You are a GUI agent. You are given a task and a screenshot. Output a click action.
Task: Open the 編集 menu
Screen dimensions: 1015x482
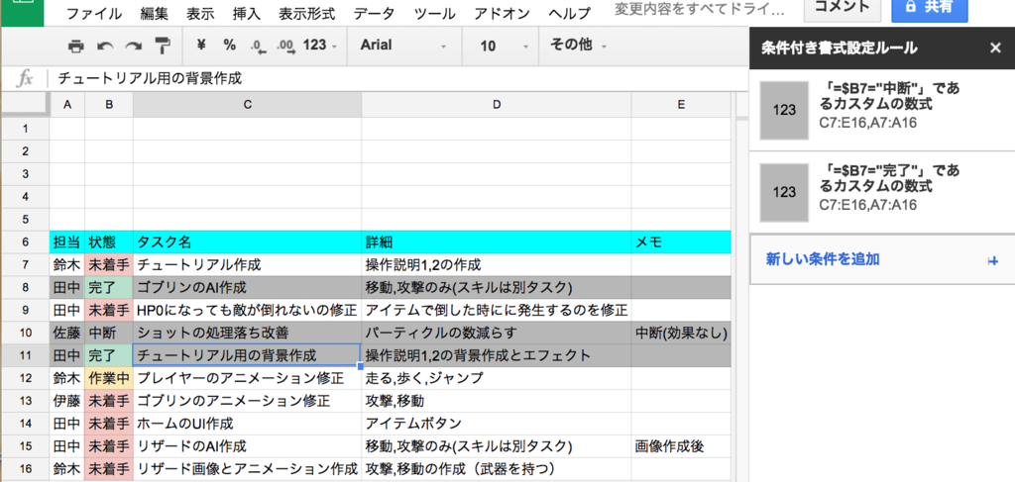pos(154,13)
